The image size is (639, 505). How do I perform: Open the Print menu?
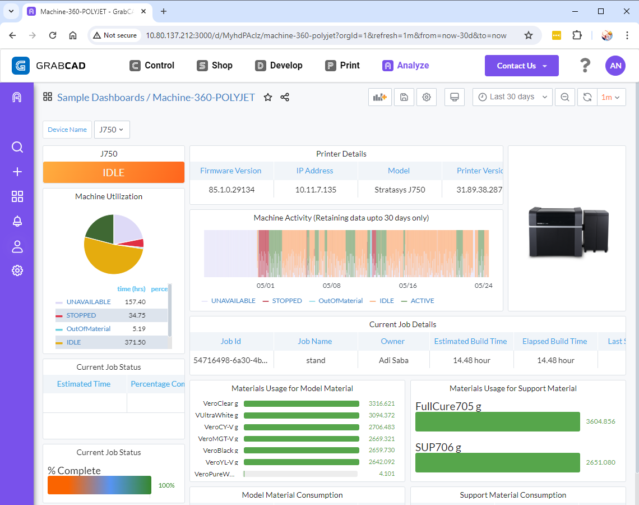pos(342,65)
